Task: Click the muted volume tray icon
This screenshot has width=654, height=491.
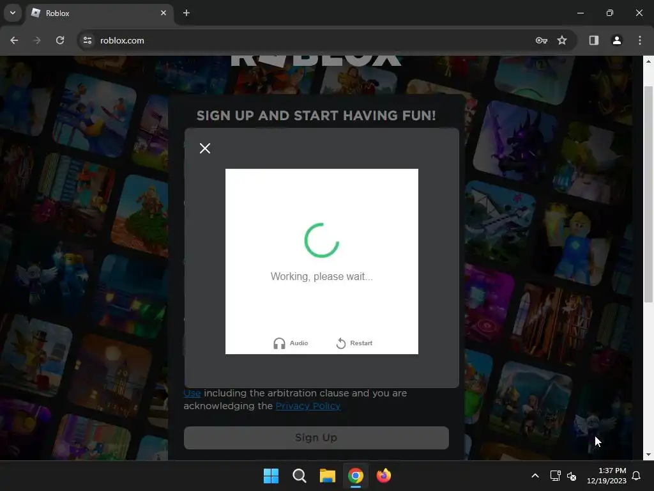Action: click(572, 476)
